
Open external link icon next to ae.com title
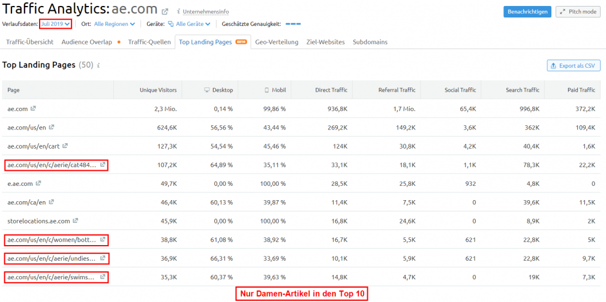[x=165, y=11]
